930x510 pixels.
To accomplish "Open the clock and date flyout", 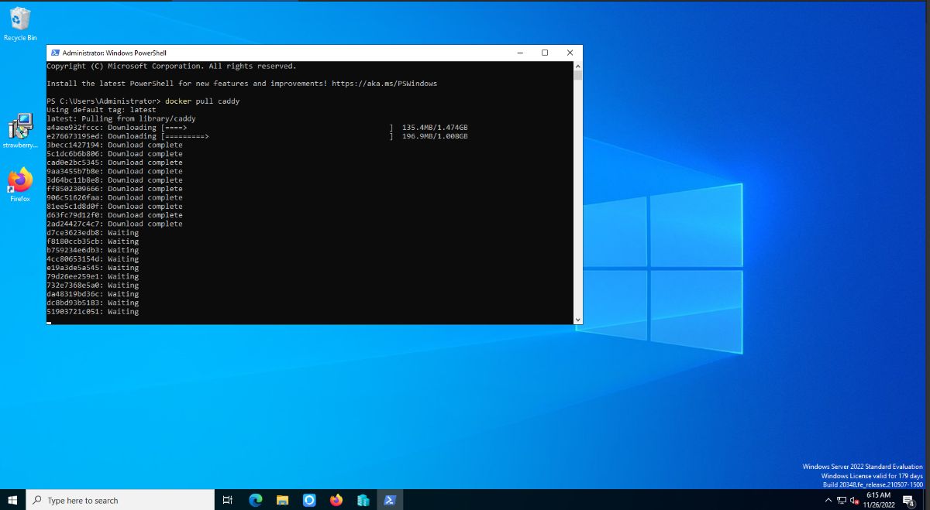I will point(879,500).
